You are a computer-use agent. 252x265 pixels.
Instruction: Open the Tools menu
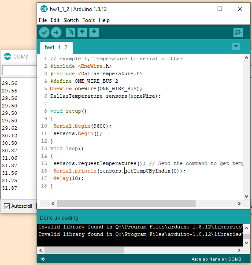[89, 20]
